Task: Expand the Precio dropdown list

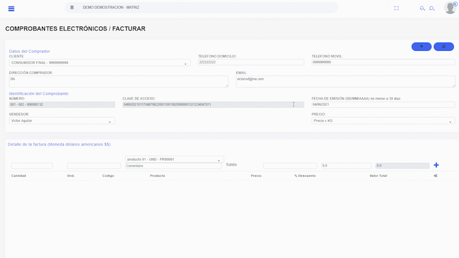Action: pos(383,121)
